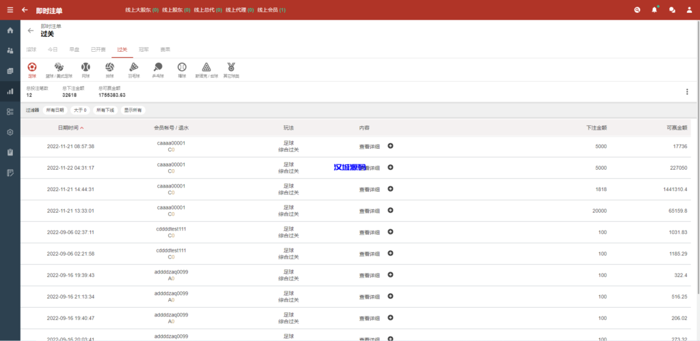Open the hamburger menu in the top bar
This screenshot has height=341, width=700.
[x=10, y=10]
